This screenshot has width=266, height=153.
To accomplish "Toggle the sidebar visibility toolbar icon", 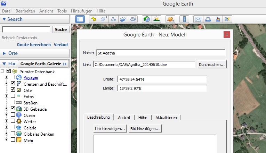I will (80, 19).
